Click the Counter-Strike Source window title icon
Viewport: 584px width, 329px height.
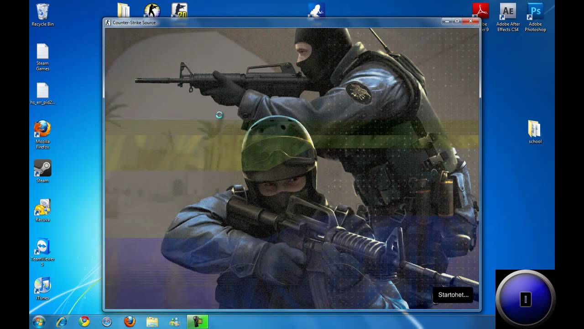pyautogui.click(x=108, y=22)
